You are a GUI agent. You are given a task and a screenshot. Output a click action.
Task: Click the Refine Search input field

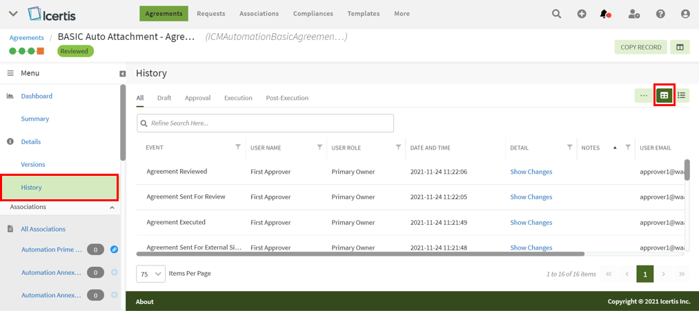pyautogui.click(x=265, y=123)
